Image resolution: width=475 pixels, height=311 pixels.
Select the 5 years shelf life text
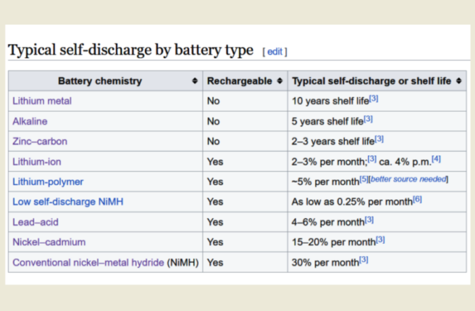click(327, 121)
